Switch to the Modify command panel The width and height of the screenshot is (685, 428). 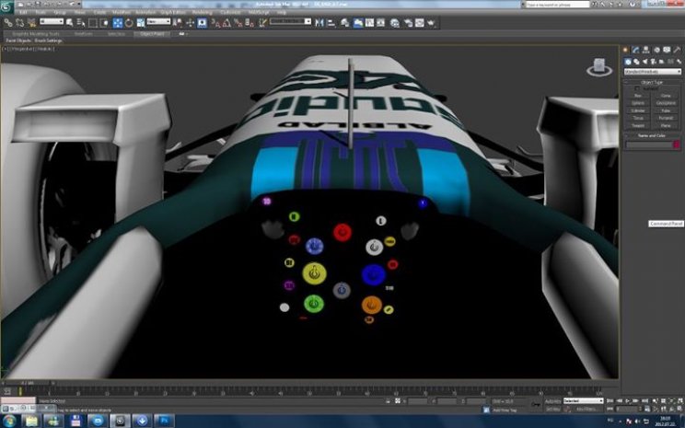[636, 51]
